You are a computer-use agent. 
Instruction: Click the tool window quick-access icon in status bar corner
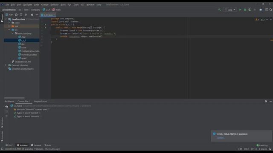pos(2,149)
